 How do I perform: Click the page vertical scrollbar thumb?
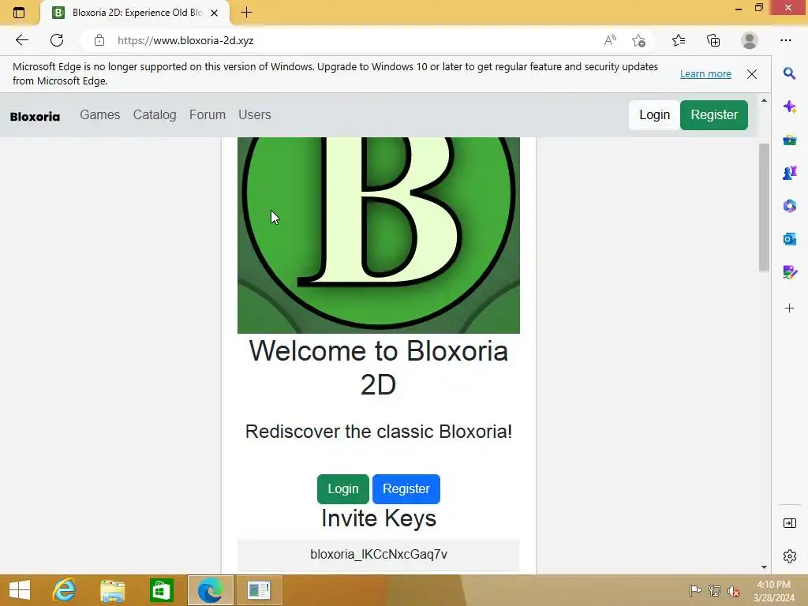coord(764,206)
